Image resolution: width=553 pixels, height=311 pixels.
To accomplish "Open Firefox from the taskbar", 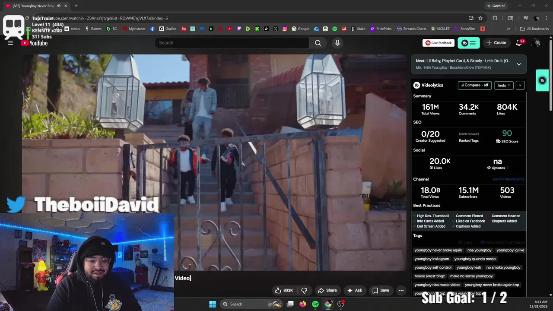I will tap(303, 304).
